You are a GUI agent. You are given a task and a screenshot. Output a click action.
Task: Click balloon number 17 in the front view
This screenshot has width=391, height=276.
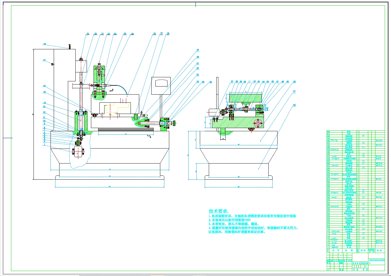click(x=44, y=60)
